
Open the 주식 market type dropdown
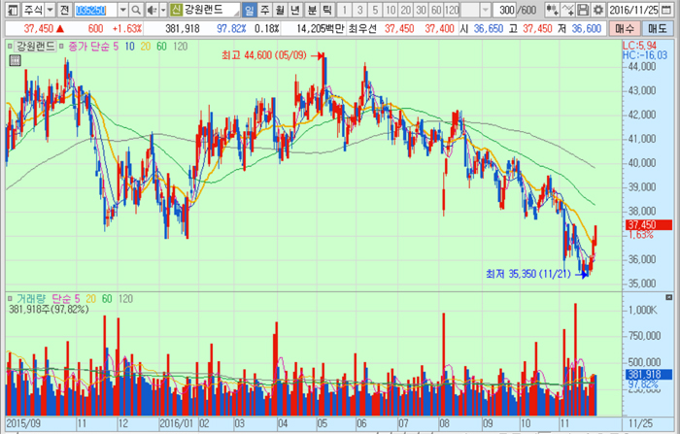coord(35,9)
